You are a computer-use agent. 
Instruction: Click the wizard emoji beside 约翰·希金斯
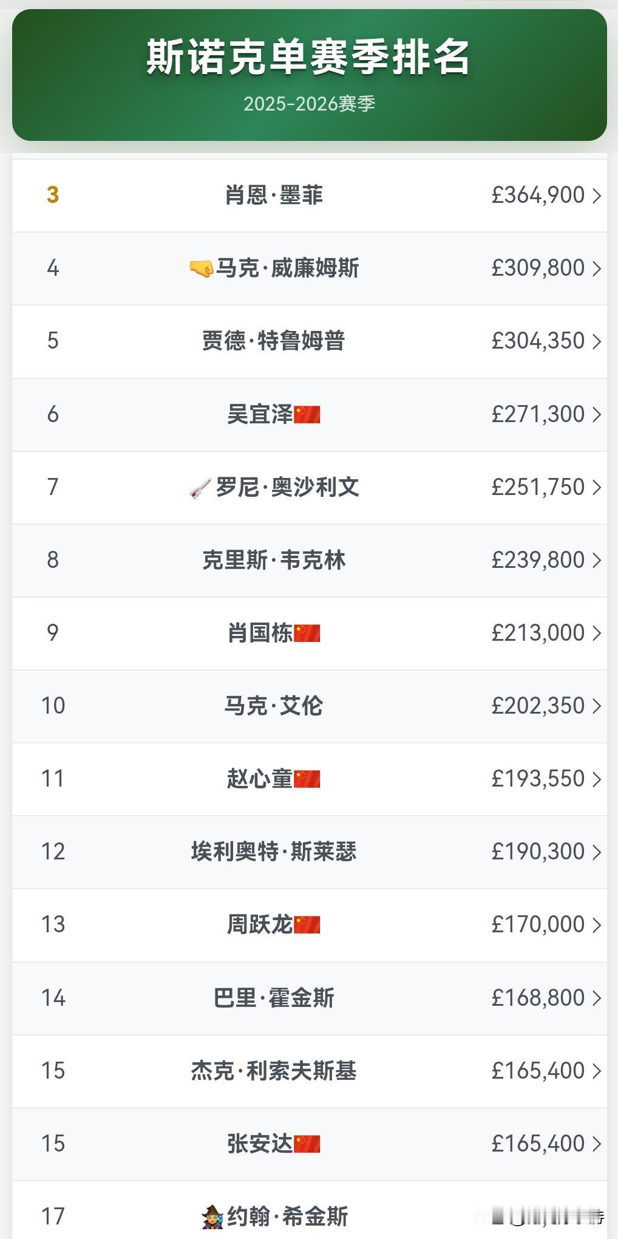click(x=213, y=1217)
